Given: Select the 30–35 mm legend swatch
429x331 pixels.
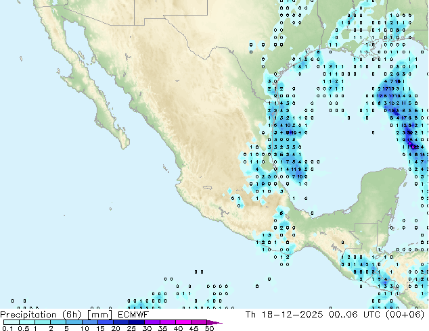Looking at the screenshot, I should (x=152, y=322).
